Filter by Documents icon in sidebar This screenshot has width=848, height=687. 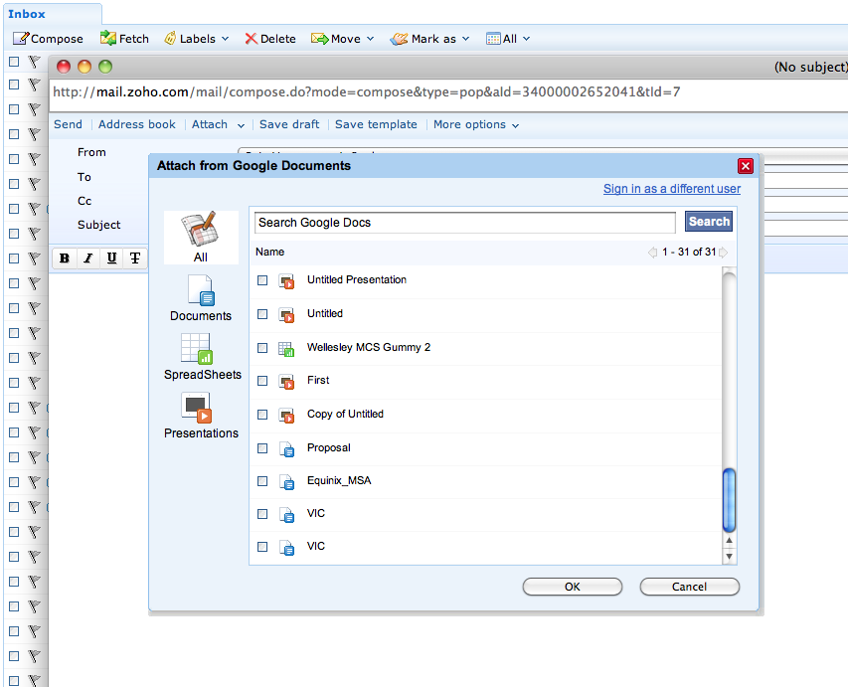[200, 297]
